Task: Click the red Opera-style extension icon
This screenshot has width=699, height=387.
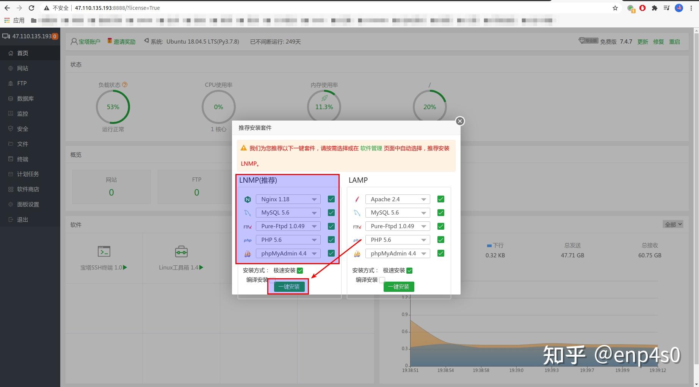Action: pyautogui.click(x=643, y=8)
